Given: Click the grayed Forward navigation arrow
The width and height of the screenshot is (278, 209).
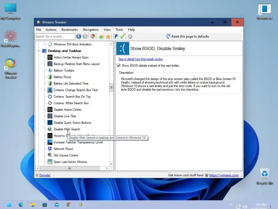Looking at the screenshot, I should (x=85, y=36).
